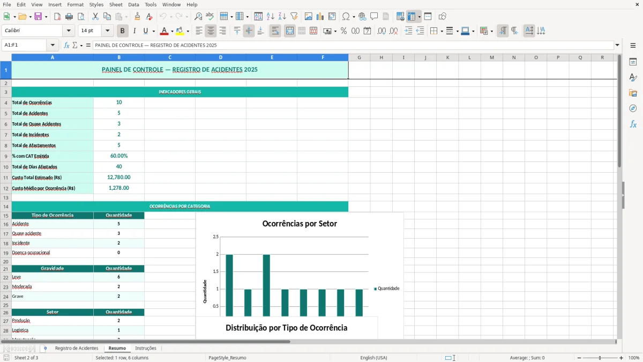Clear direct formatting
This screenshot has height=362, width=643.
pos(149,17)
